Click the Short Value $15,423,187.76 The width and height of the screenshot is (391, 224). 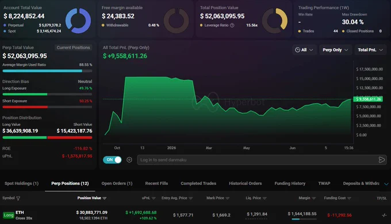74,131
